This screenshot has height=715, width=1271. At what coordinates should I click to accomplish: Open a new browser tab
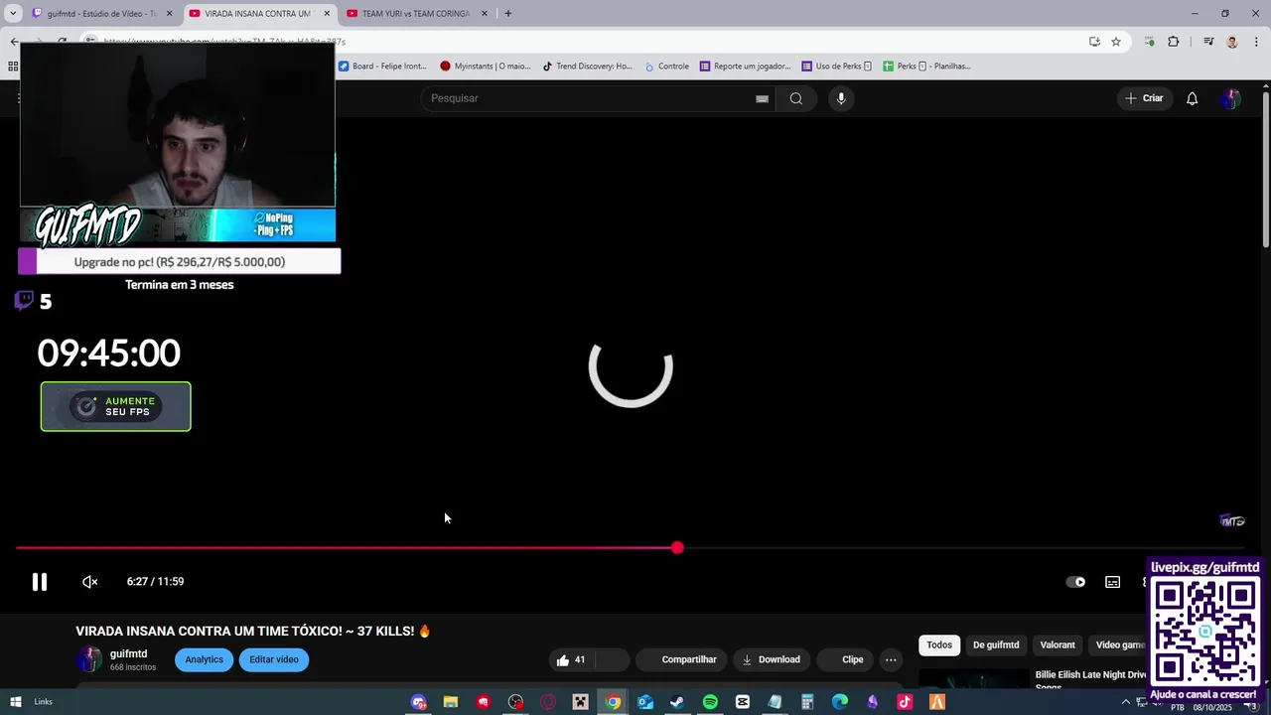508,14
